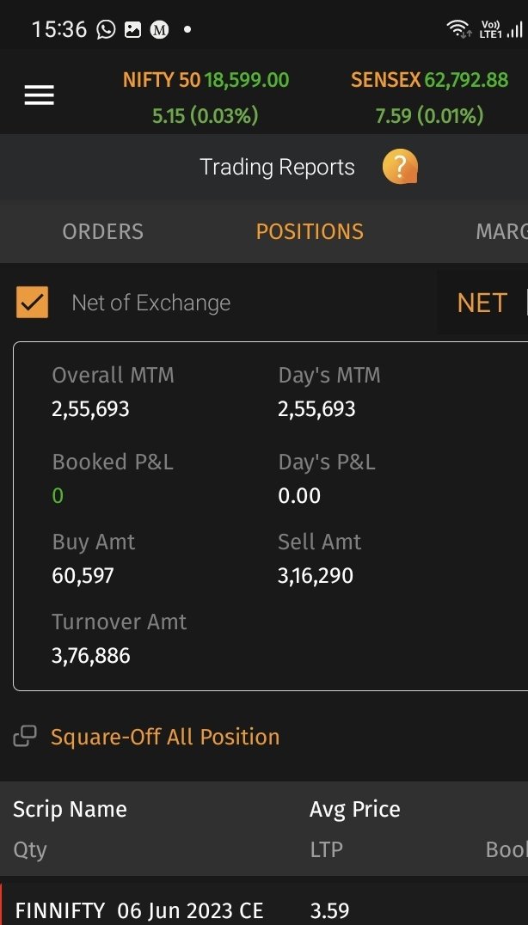The height and width of the screenshot is (925, 528).
Task: Tap the WhatsApp notification icon in status bar
Action: [x=106, y=29]
